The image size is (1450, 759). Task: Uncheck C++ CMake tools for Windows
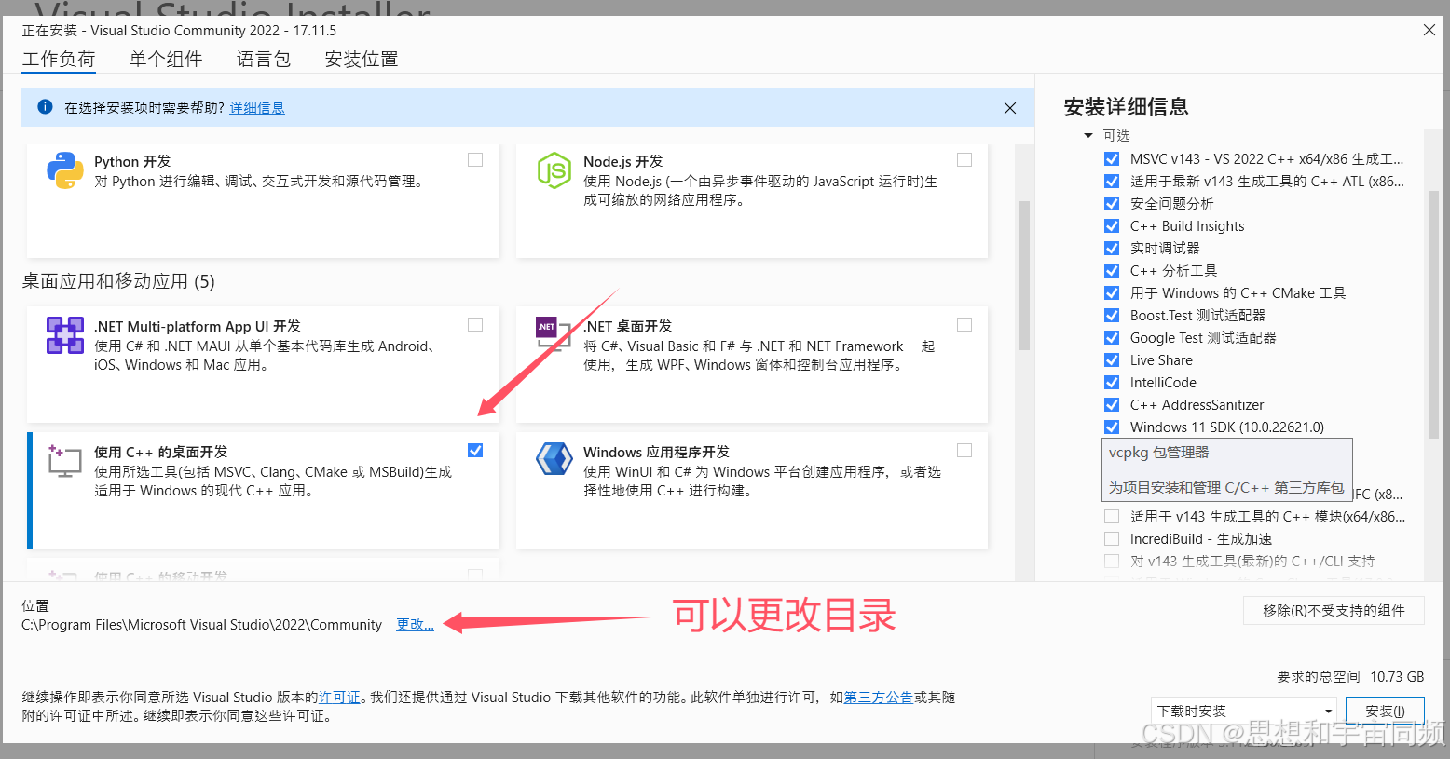(x=1112, y=292)
